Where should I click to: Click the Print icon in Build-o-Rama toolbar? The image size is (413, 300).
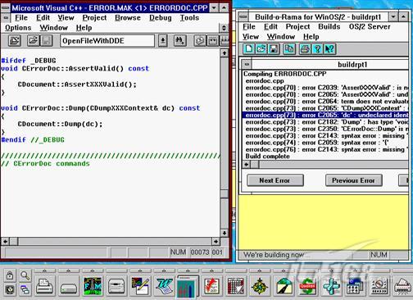click(x=305, y=49)
